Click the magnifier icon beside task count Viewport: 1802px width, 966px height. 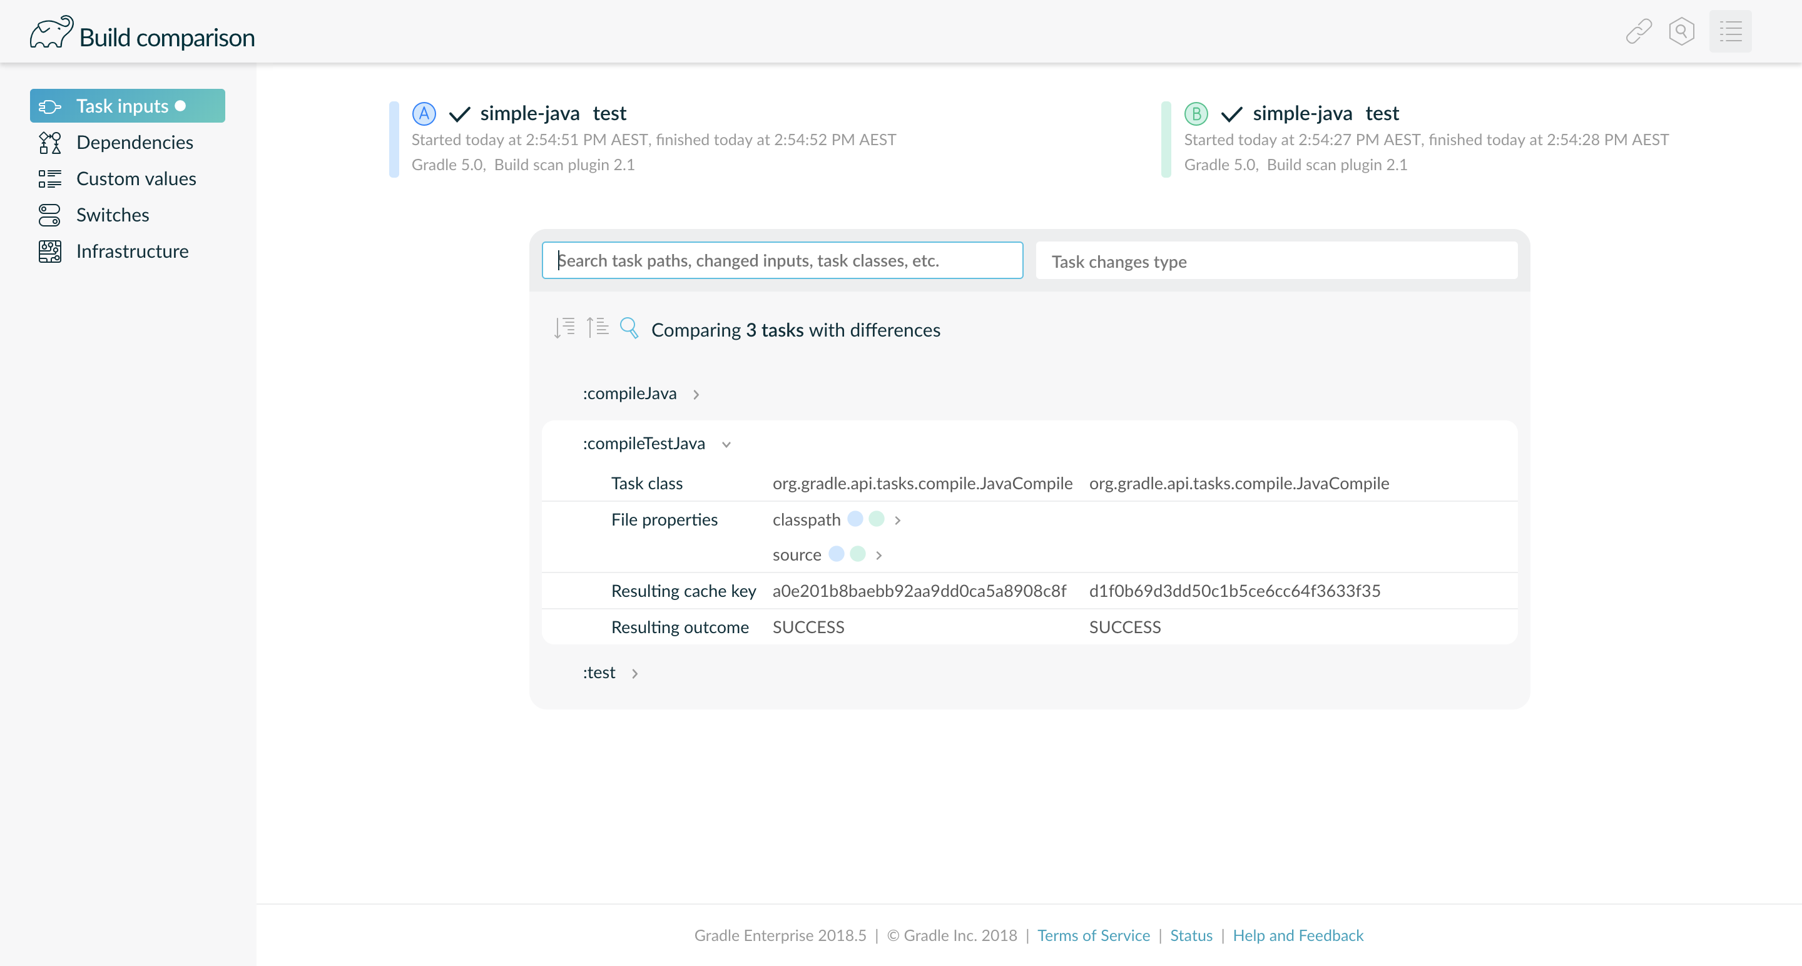coord(629,327)
